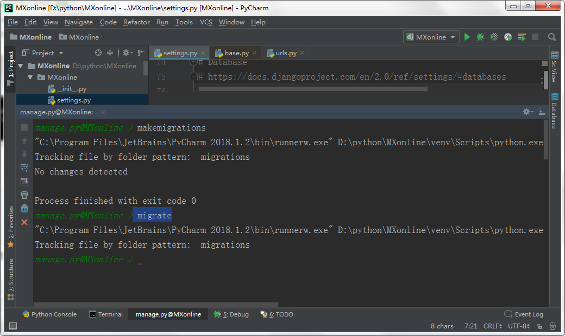
Task: Toggle tool window buttons in status bar
Action: coord(13,326)
